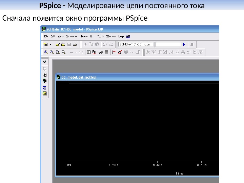The width and height of the screenshot is (244, 183).
Task: Toggle the Performance Analysis icon
Action: click(101, 52)
